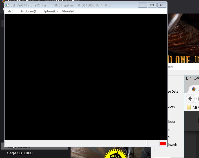Screen dimensions: 199x158
Task: Click the SSF window icon in title bar
Action: (x=7, y=5)
